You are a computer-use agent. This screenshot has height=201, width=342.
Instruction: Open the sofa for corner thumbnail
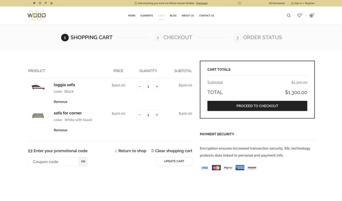point(38,116)
